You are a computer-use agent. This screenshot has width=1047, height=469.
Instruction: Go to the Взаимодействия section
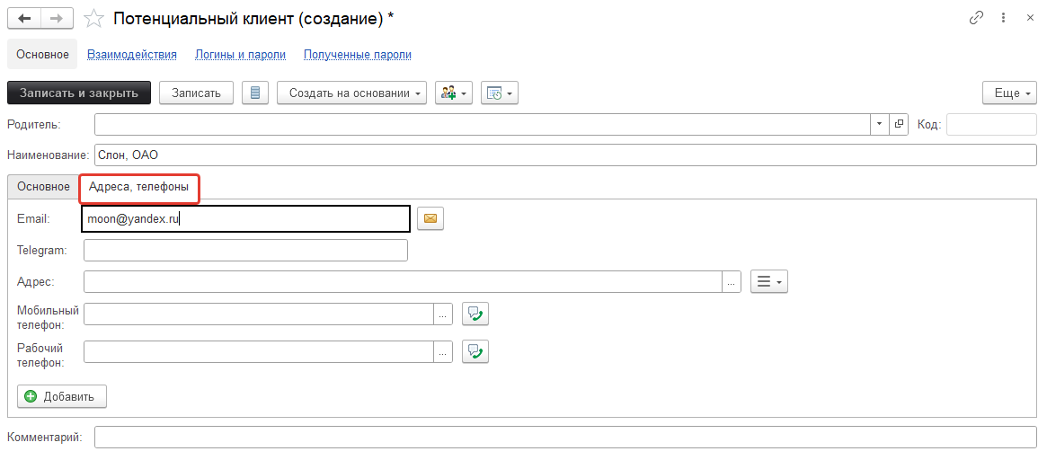tap(132, 55)
